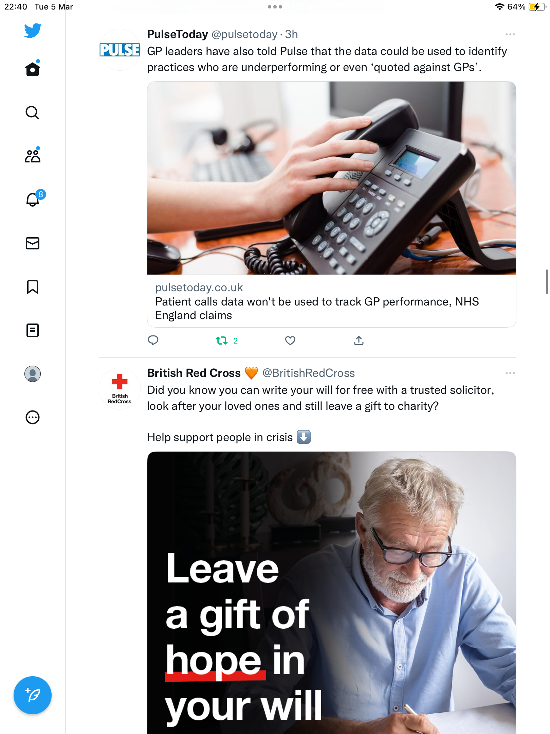This screenshot has width=550, height=734.
Task: Share the PulseToday tweet
Action: point(359,340)
